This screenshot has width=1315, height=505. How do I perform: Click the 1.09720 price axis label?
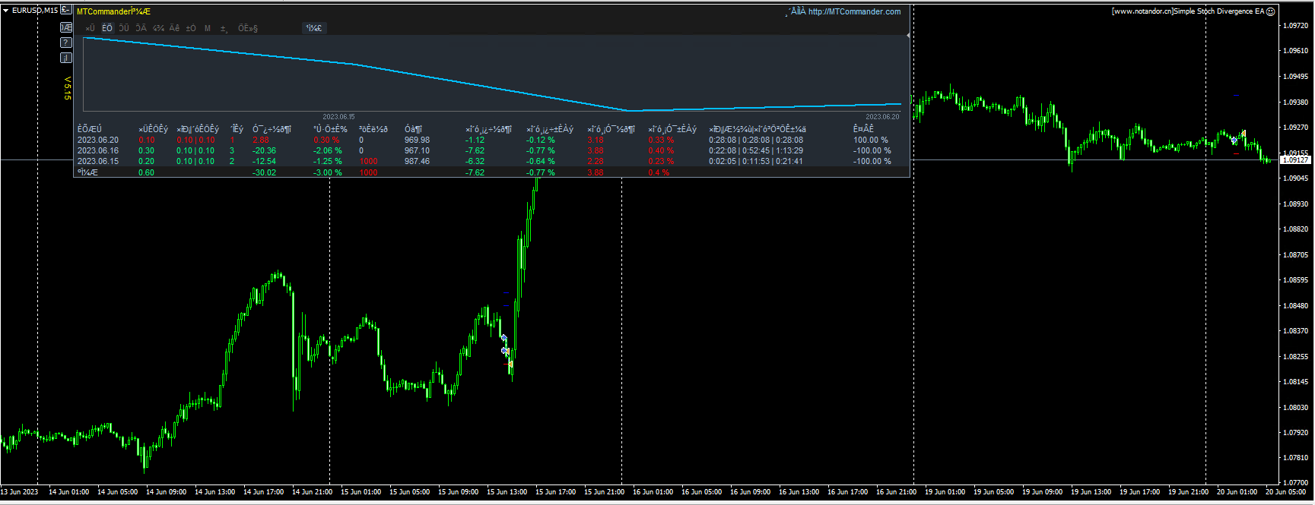pos(1295,25)
